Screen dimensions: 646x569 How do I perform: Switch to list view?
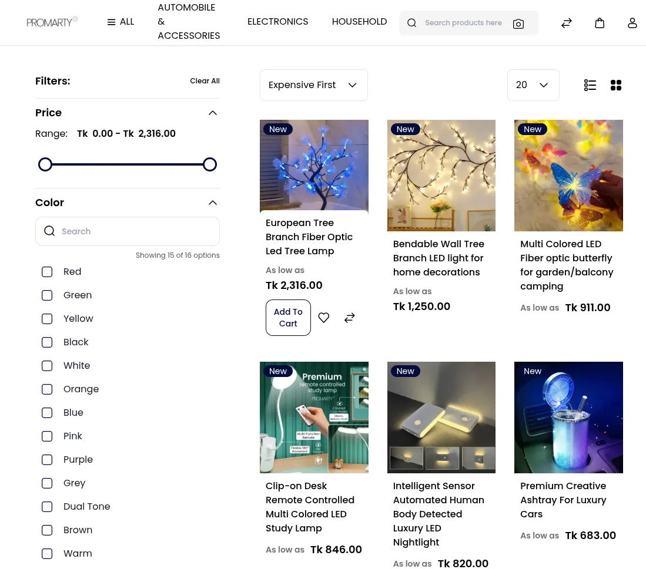click(x=590, y=85)
